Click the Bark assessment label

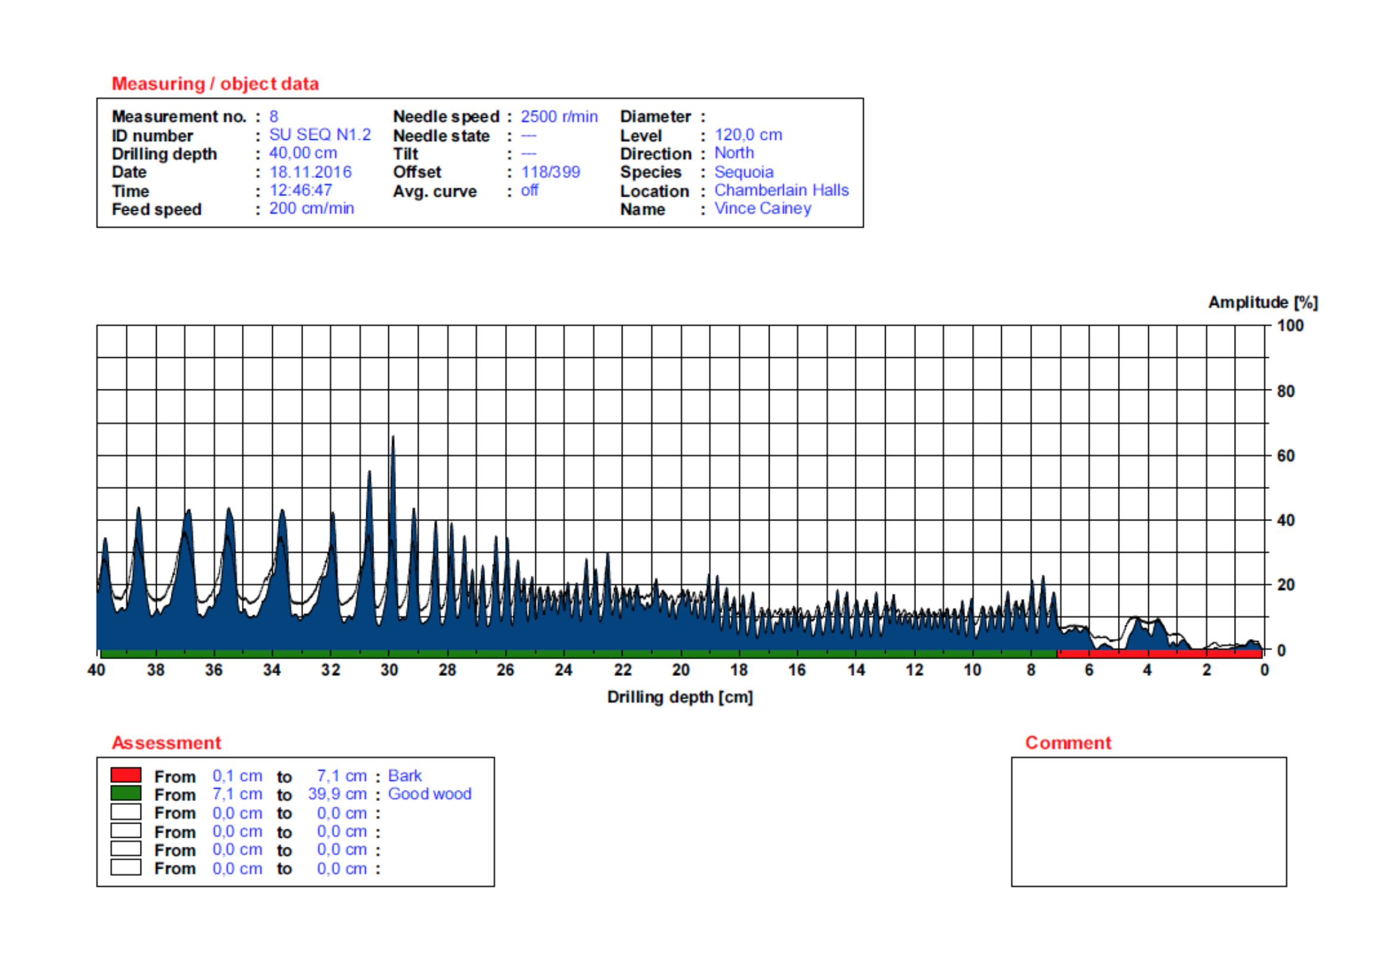pos(405,775)
